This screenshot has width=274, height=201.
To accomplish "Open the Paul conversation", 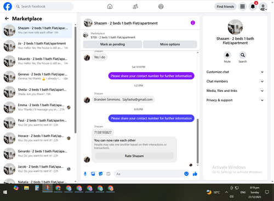I will (x=37, y=123).
